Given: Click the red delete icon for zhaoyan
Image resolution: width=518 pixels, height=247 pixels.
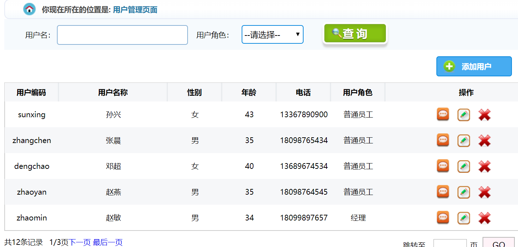Looking at the screenshot, I should pyautogui.click(x=484, y=192).
